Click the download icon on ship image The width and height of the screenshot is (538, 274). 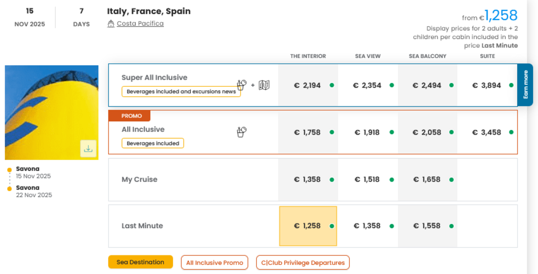click(88, 149)
